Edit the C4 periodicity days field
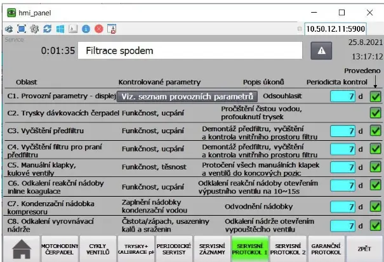Screen dimensions: 384x262 (343, 149)
